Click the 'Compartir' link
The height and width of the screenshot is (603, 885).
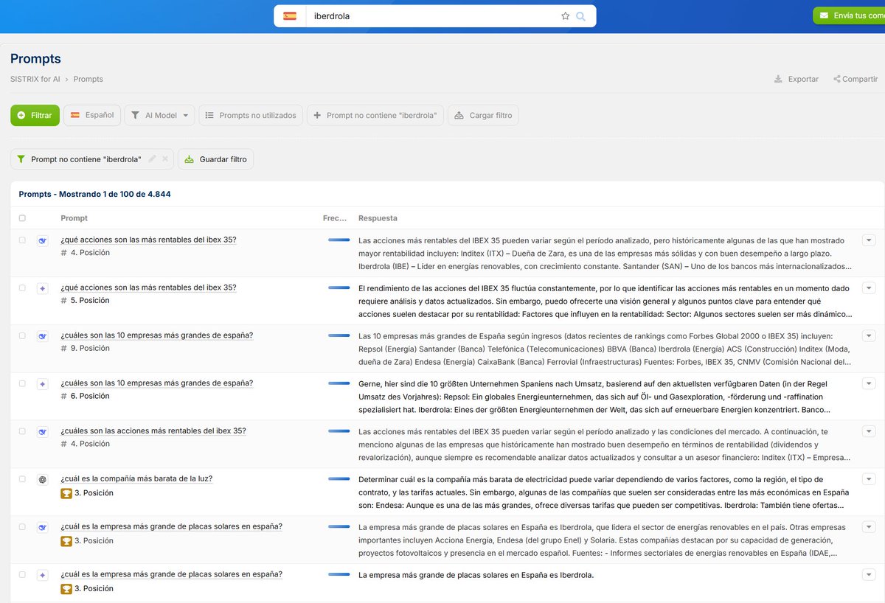pos(855,79)
